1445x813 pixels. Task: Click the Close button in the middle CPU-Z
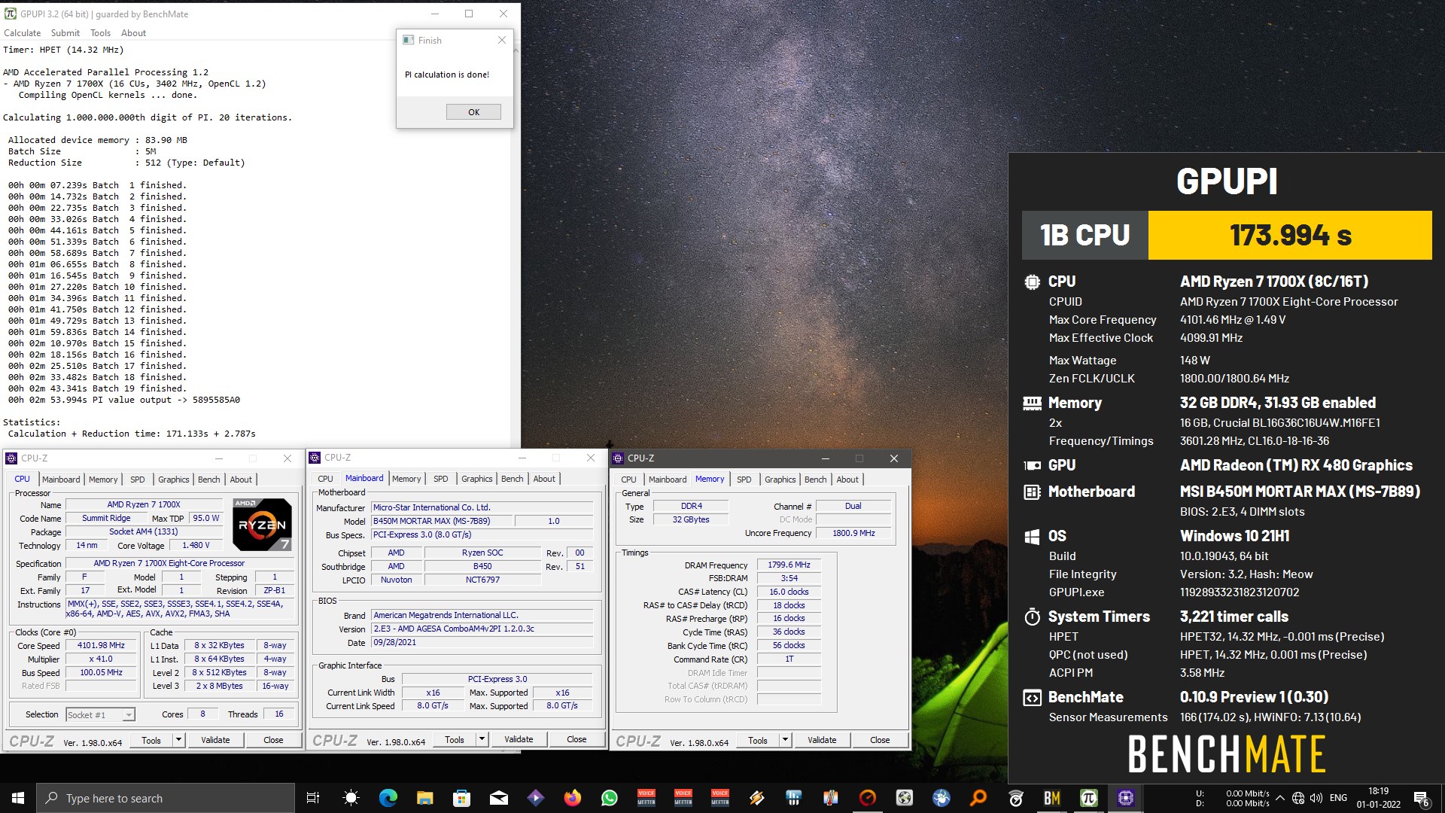click(576, 739)
